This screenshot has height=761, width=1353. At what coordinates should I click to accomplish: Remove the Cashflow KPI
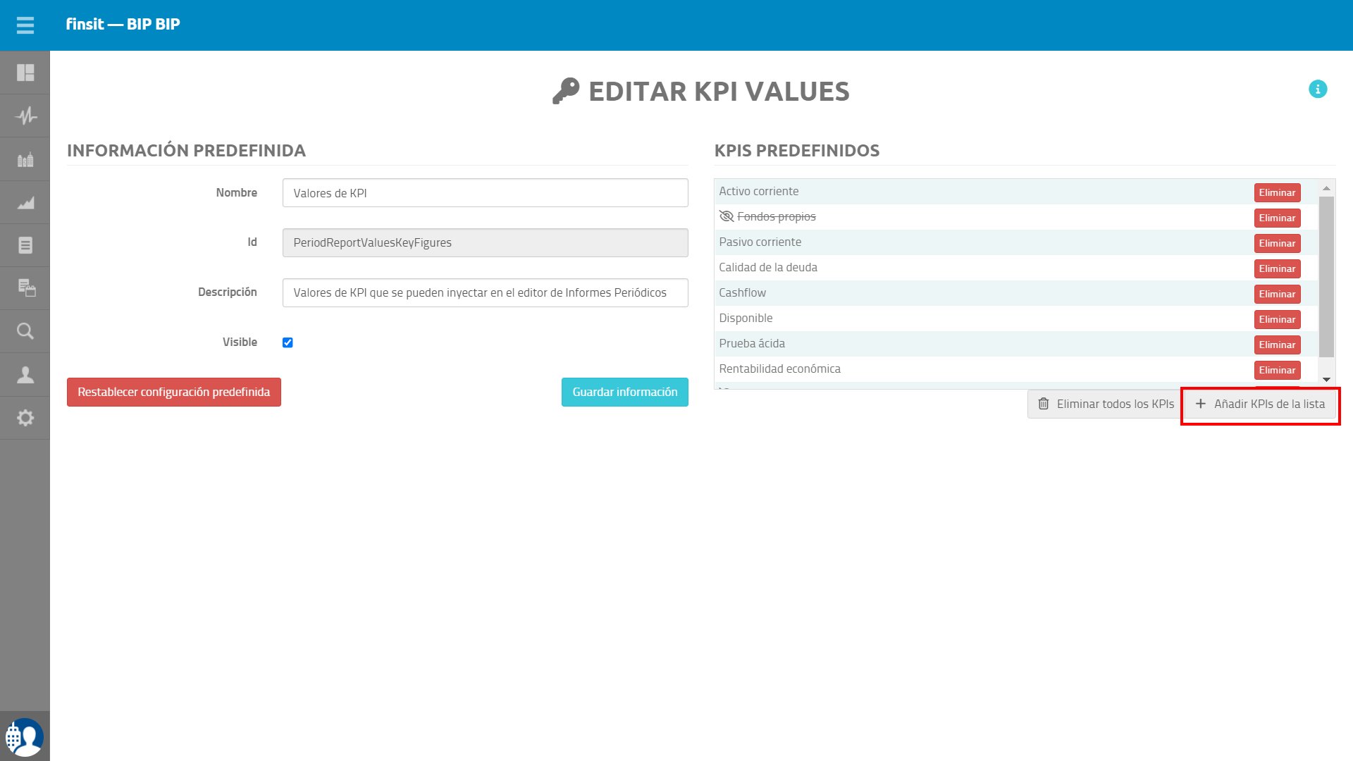point(1277,294)
